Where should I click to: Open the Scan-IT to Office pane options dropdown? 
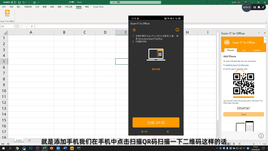[x=259, y=33]
